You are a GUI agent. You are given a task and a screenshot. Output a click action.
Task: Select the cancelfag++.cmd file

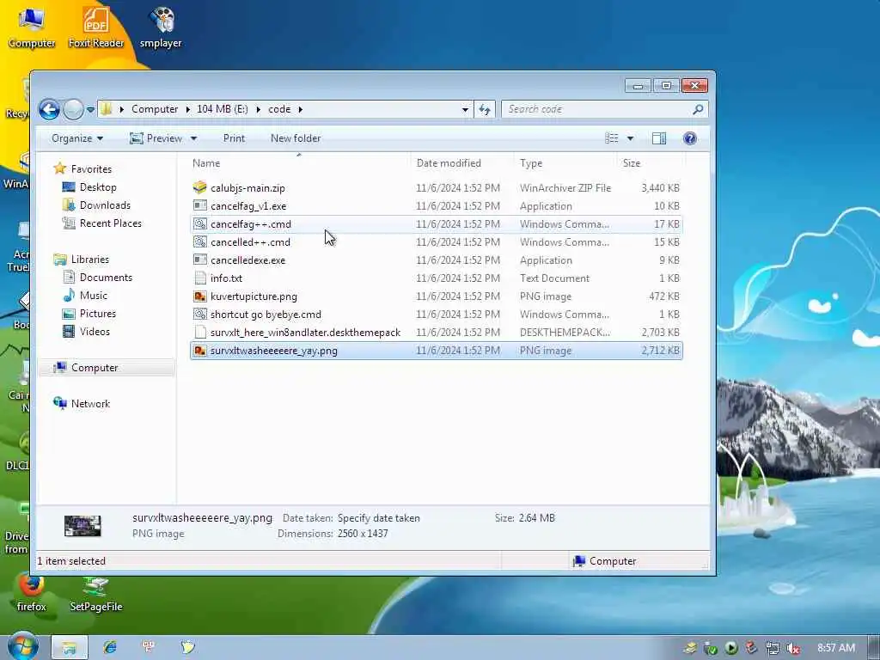pyautogui.click(x=436, y=224)
